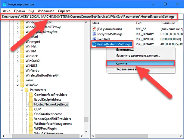Viewport: 184px width, 139px height.
Task: Click the WinRM folder icon
Action: point(22,51)
